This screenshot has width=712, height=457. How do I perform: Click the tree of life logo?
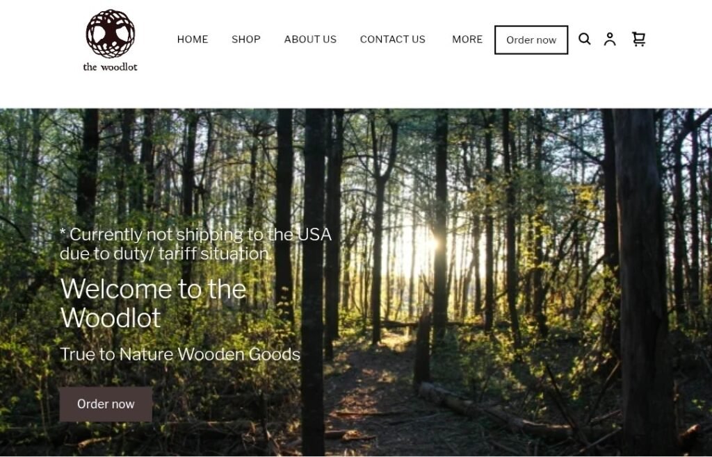(111, 34)
